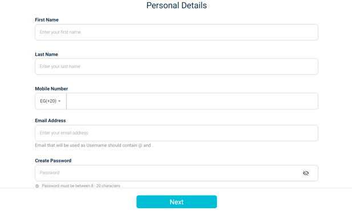
Task: Click the First Name label
Action: (x=47, y=20)
